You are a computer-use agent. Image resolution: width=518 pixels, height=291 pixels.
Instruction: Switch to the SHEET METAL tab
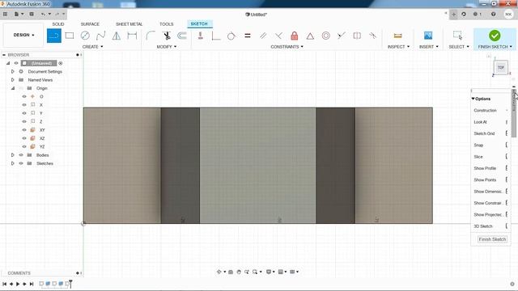[x=129, y=24]
